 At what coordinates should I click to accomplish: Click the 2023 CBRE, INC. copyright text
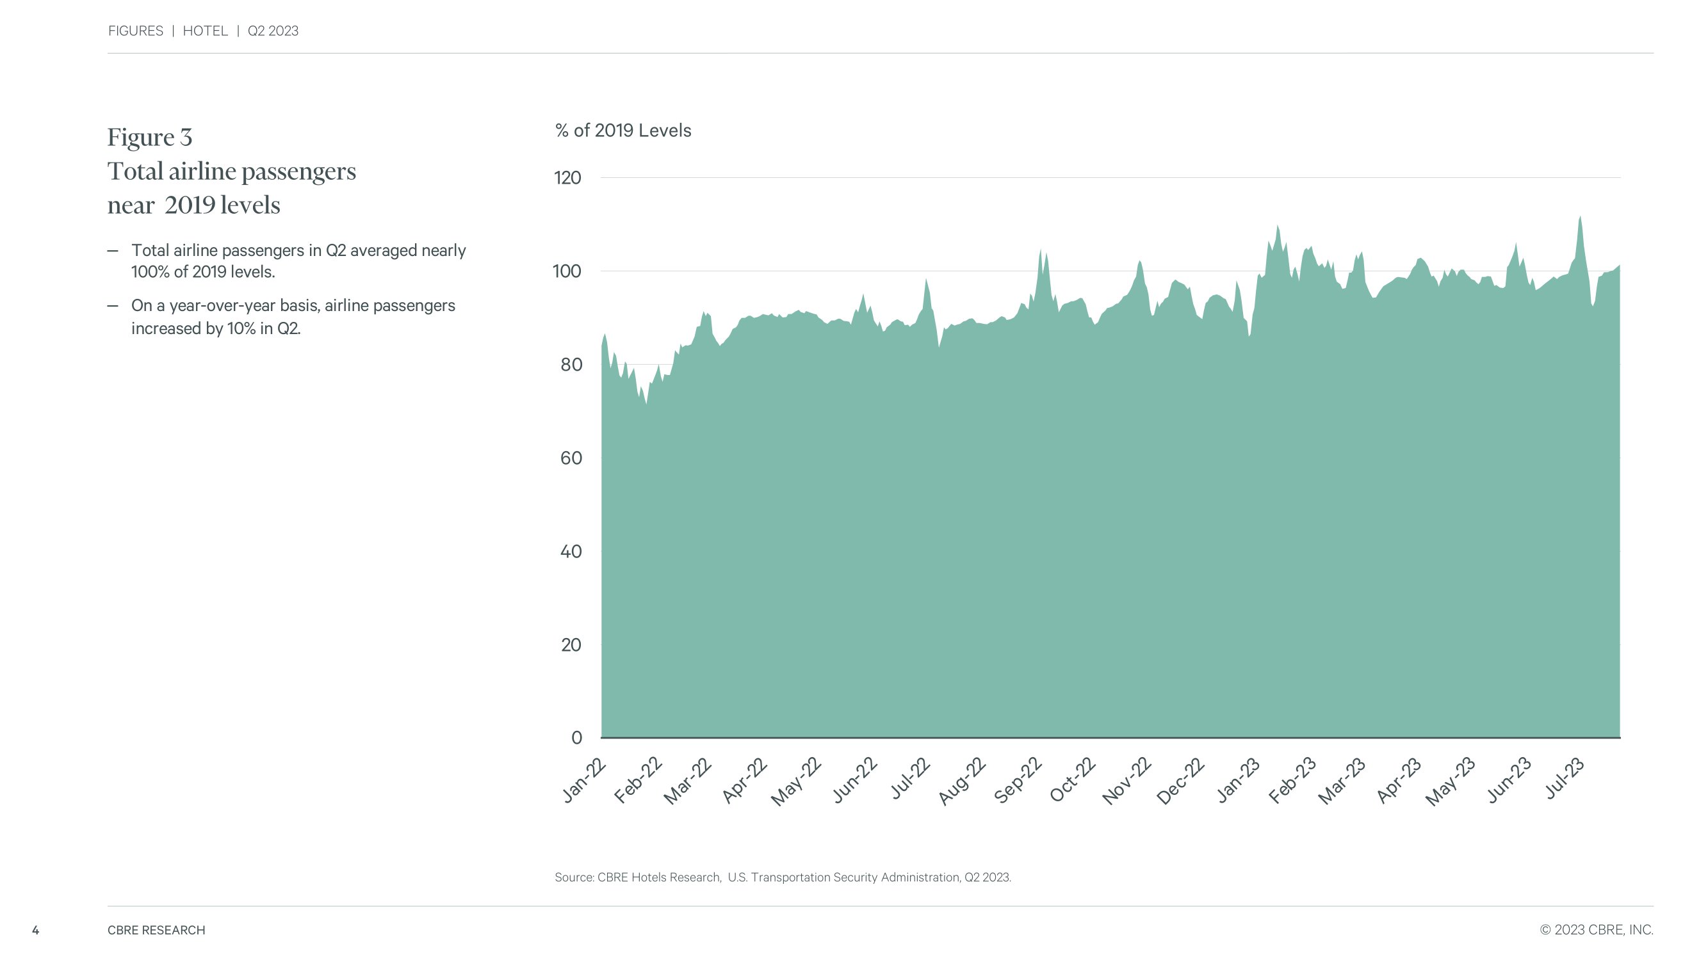coord(1596,930)
